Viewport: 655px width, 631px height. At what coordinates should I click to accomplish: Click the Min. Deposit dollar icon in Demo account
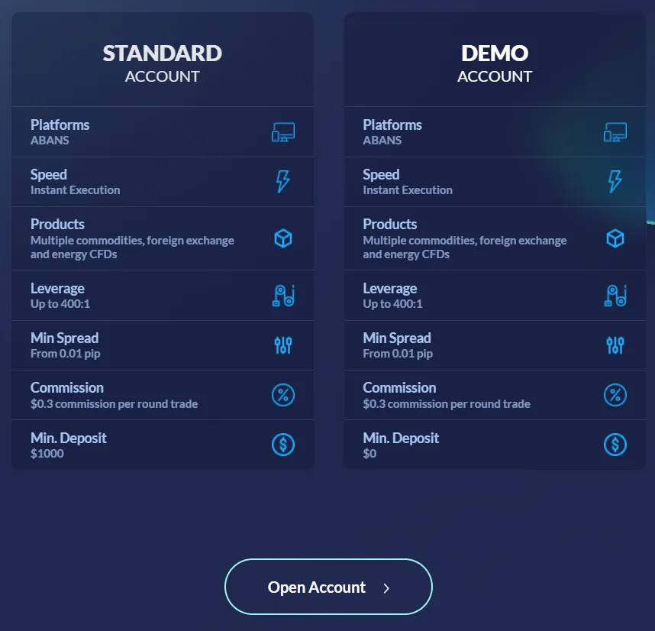point(615,445)
